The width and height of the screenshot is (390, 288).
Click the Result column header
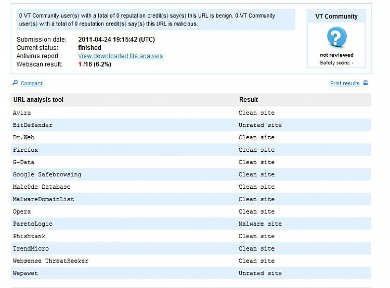pyautogui.click(x=248, y=100)
